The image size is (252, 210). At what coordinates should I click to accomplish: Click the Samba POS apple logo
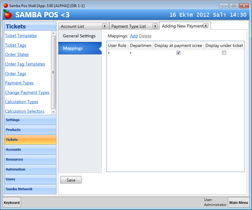tap(7, 14)
